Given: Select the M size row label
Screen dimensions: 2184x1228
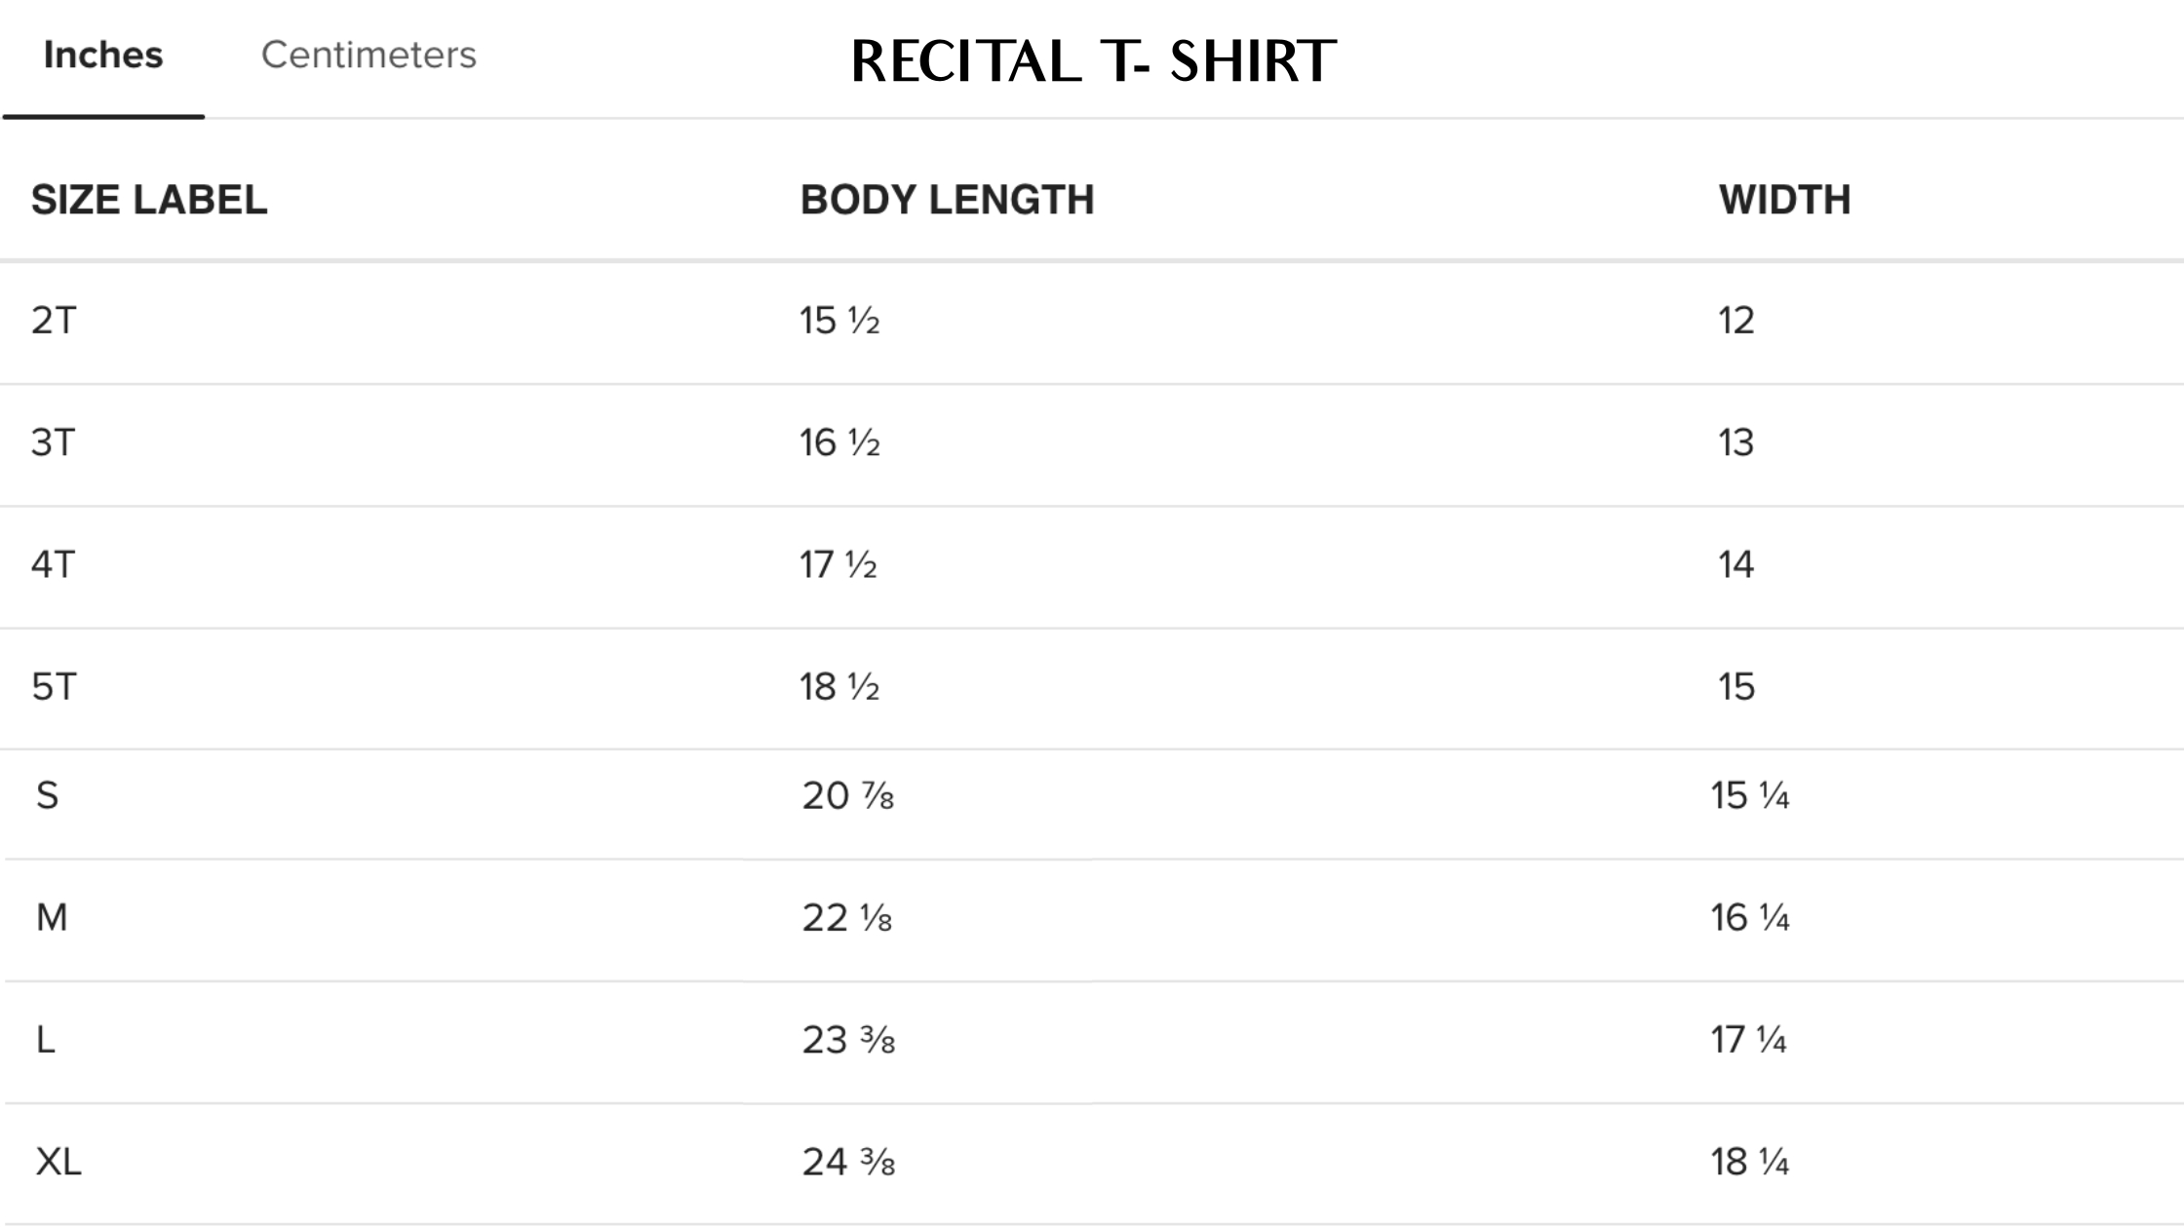Looking at the screenshot, I should [x=52, y=917].
